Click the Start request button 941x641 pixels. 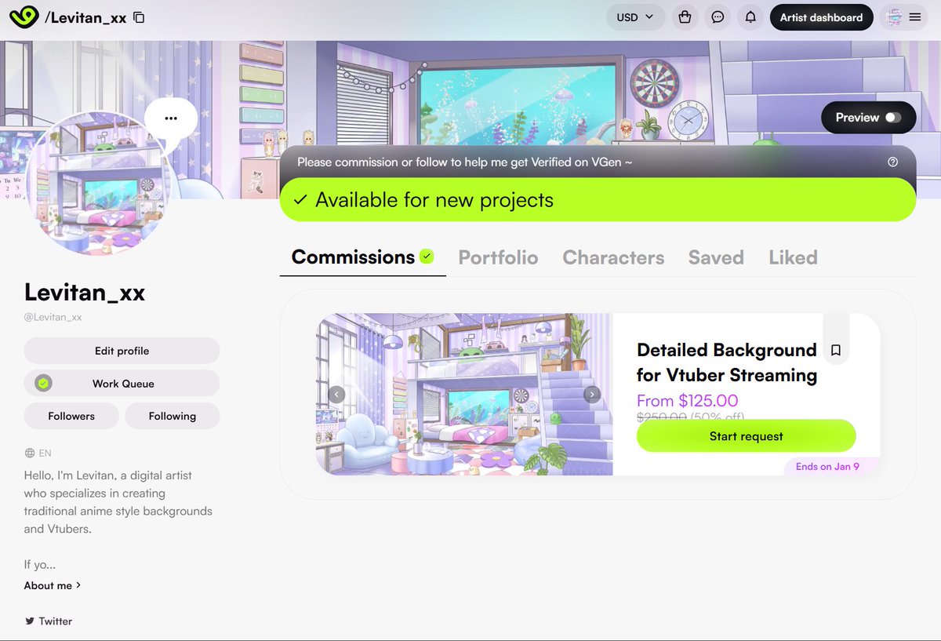[746, 436]
